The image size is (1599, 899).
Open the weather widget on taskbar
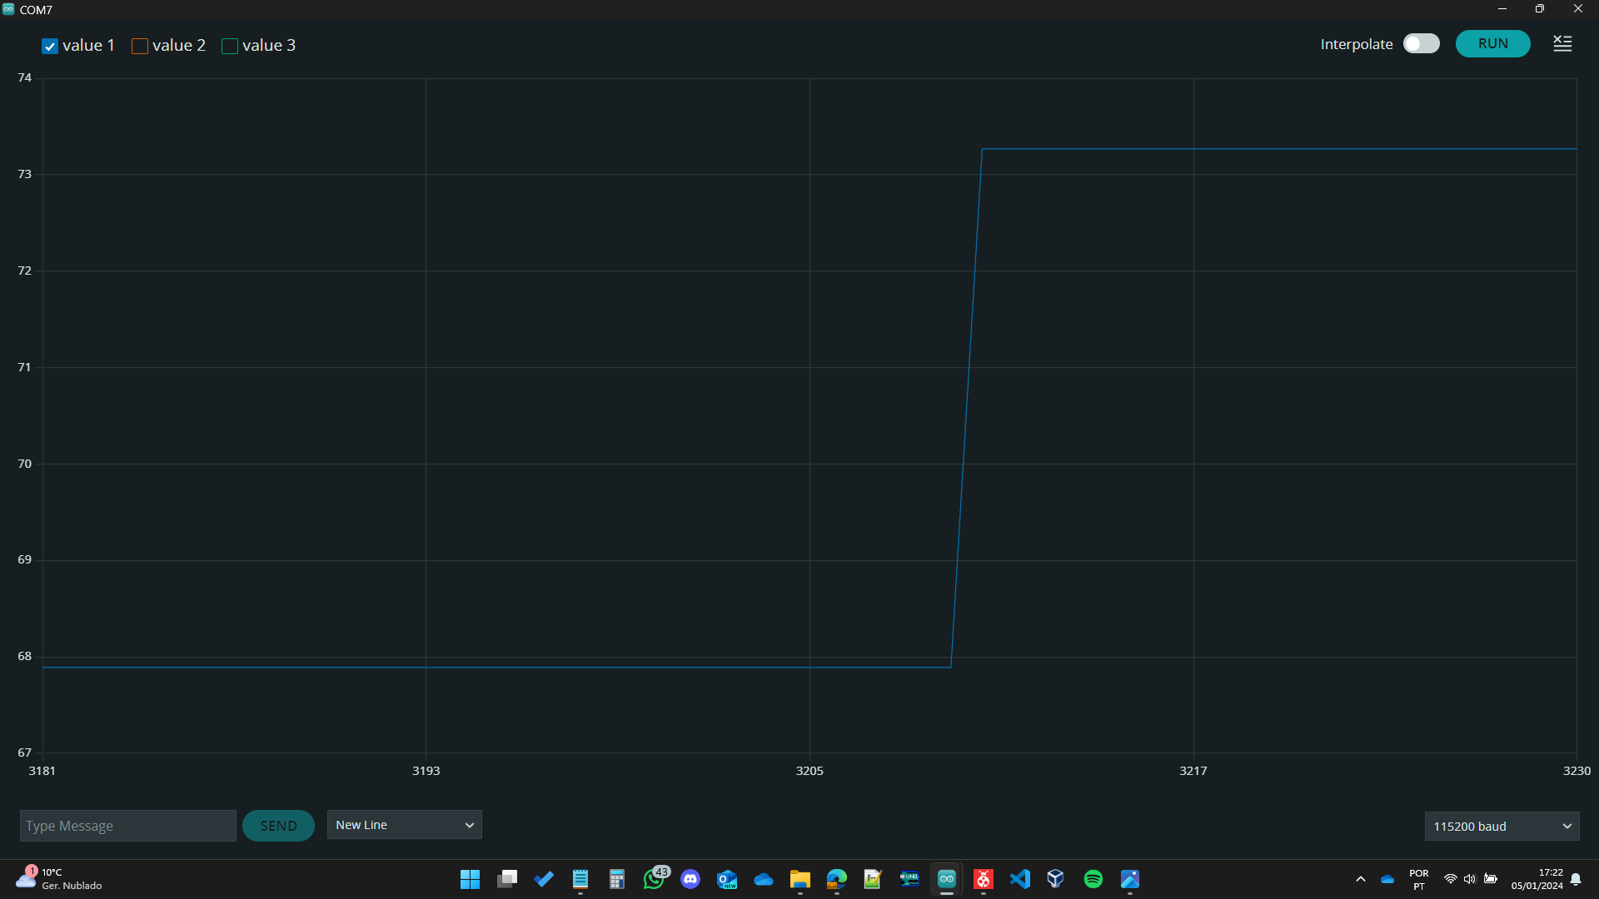point(58,879)
